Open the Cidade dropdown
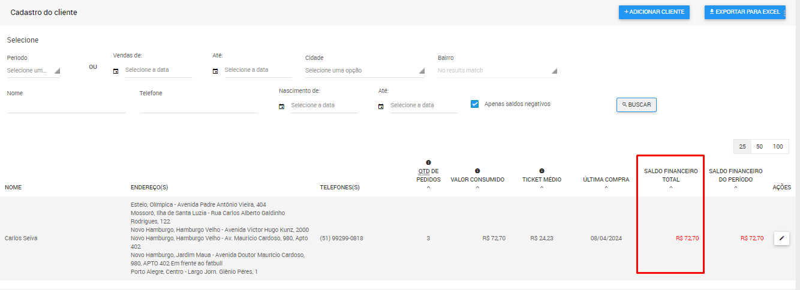This screenshot has width=800, height=290. pyautogui.click(x=364, y=71)
